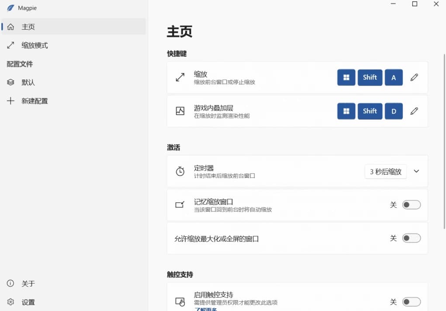Click the Shift key badge of 缩放 shortcut

[370, 77]
